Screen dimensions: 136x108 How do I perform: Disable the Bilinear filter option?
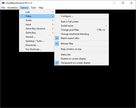(82, 44)
